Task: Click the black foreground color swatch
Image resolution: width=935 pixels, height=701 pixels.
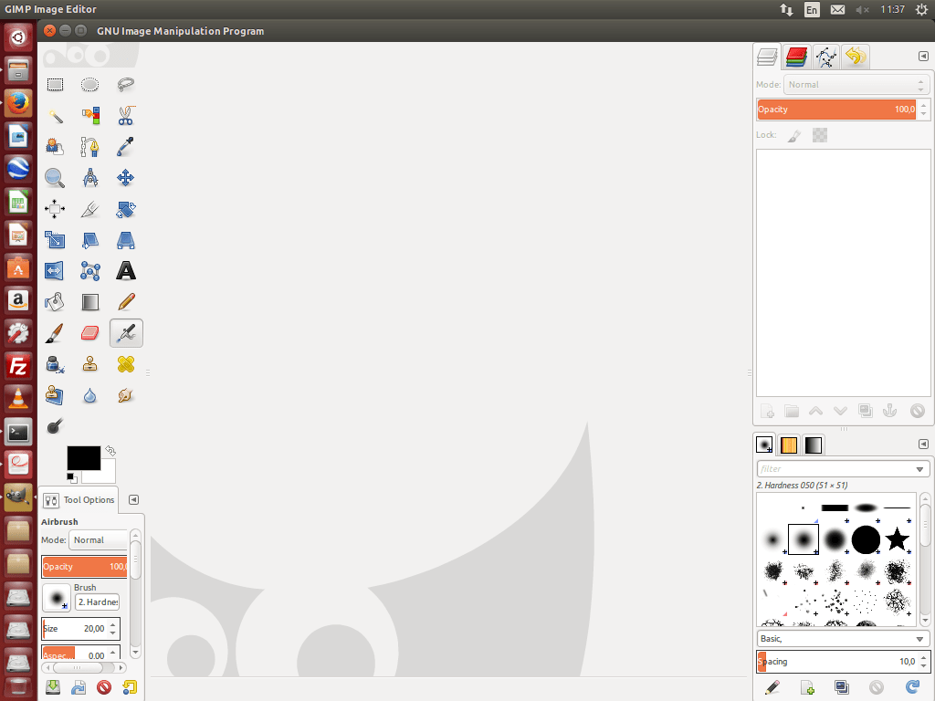Action: pyautogui.click(x=82, y=458)
